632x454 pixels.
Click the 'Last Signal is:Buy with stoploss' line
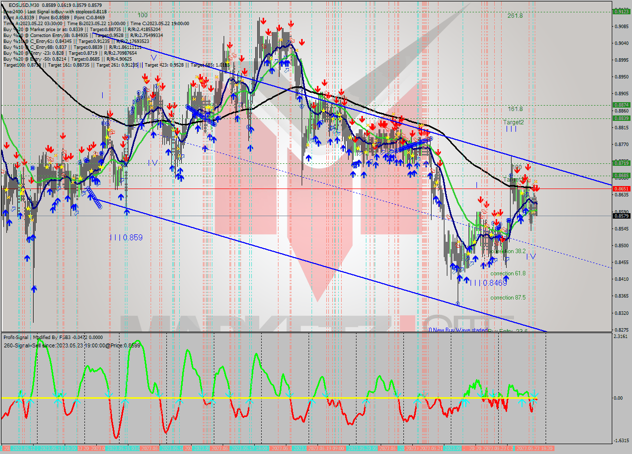pyautogui.click(x=68, y=11)
